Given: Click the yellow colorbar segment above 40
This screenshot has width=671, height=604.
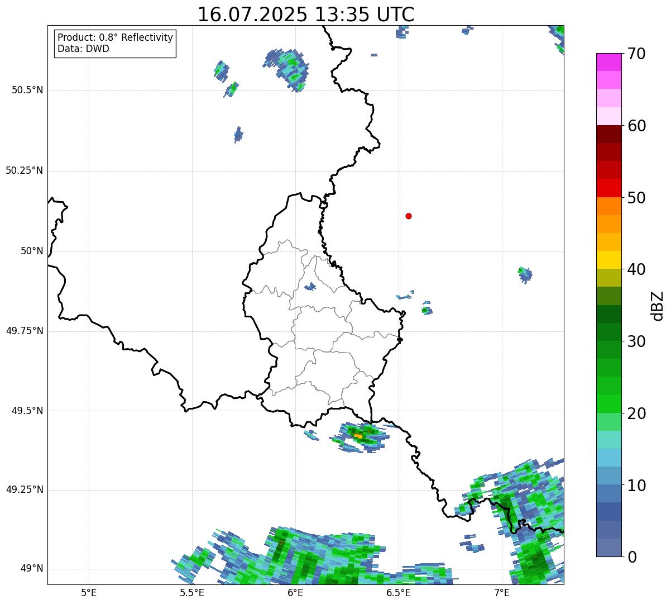Looking at the screenshot, I should coord(608,260).
